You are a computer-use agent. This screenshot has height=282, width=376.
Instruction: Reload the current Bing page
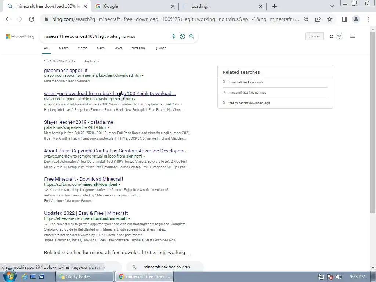[x=32, y=19]
